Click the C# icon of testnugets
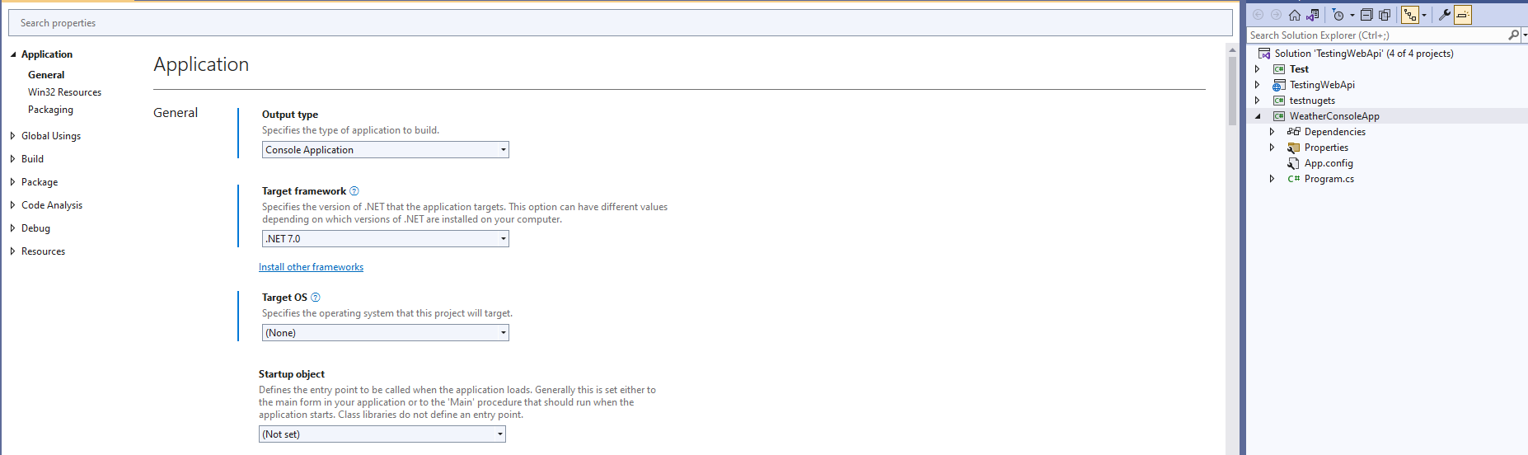 pos(1279,101)
